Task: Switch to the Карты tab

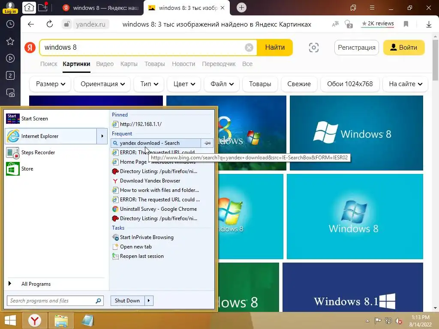Action: tap(129, 64)
